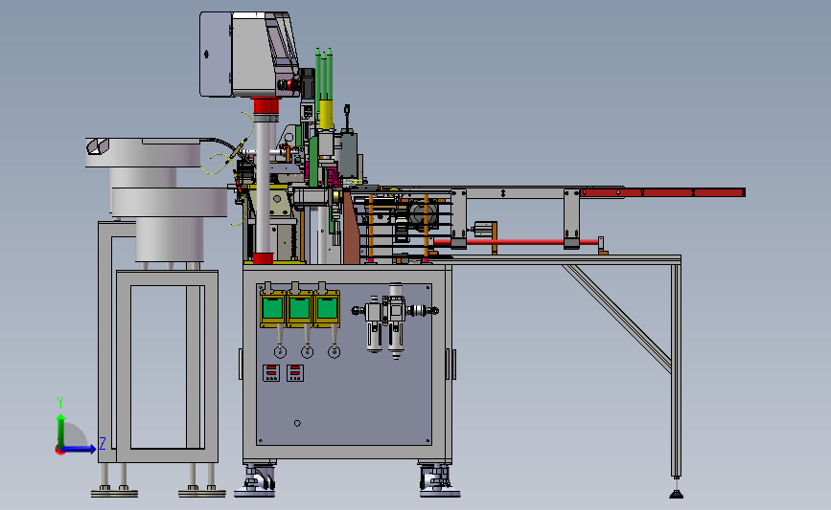
Task: Select the vibratory bowl feeder top bowl
Action: (x=143, y=152)
